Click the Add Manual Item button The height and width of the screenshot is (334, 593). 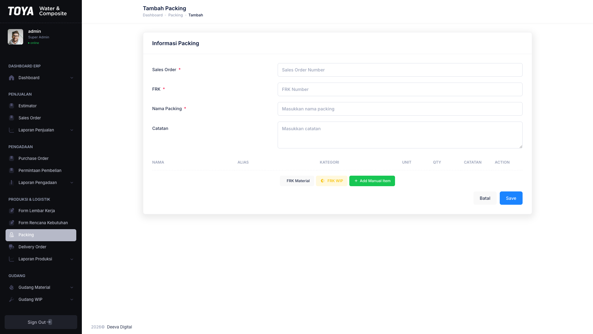click(x=372, y=181)
